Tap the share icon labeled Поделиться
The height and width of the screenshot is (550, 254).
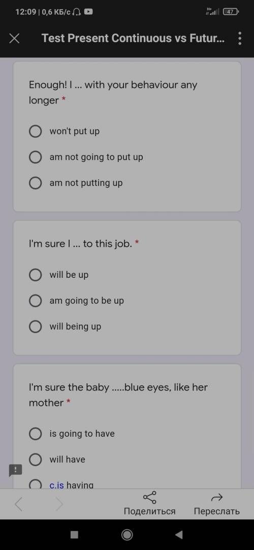[150, 503]
